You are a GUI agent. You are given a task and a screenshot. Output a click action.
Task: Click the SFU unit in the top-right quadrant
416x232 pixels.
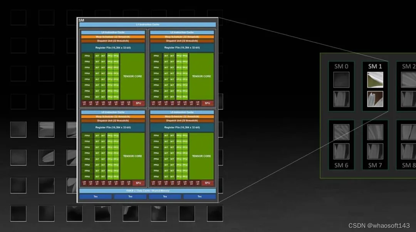[x=207, y=103]
